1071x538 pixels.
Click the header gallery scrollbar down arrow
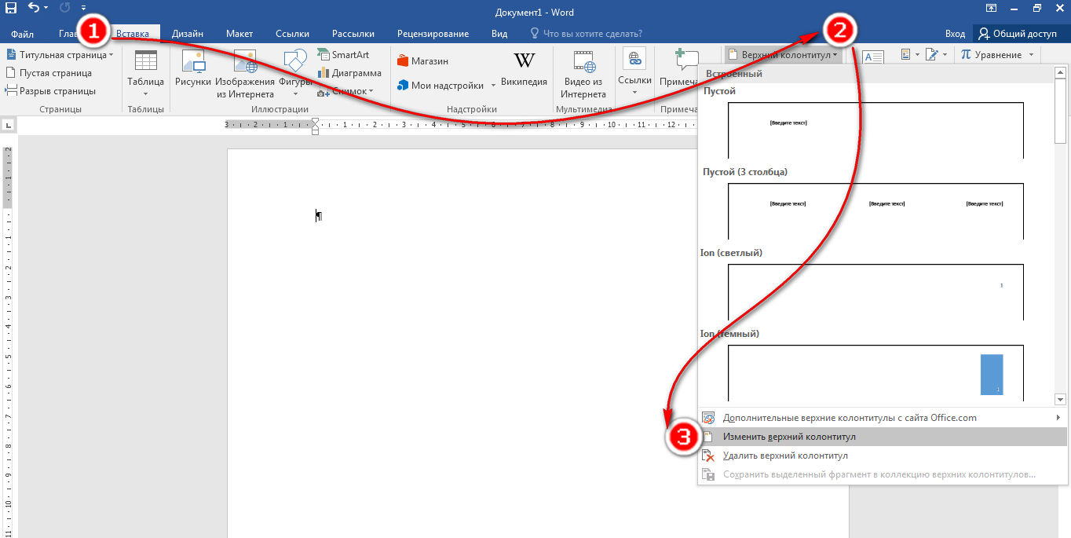(1060, 399)
